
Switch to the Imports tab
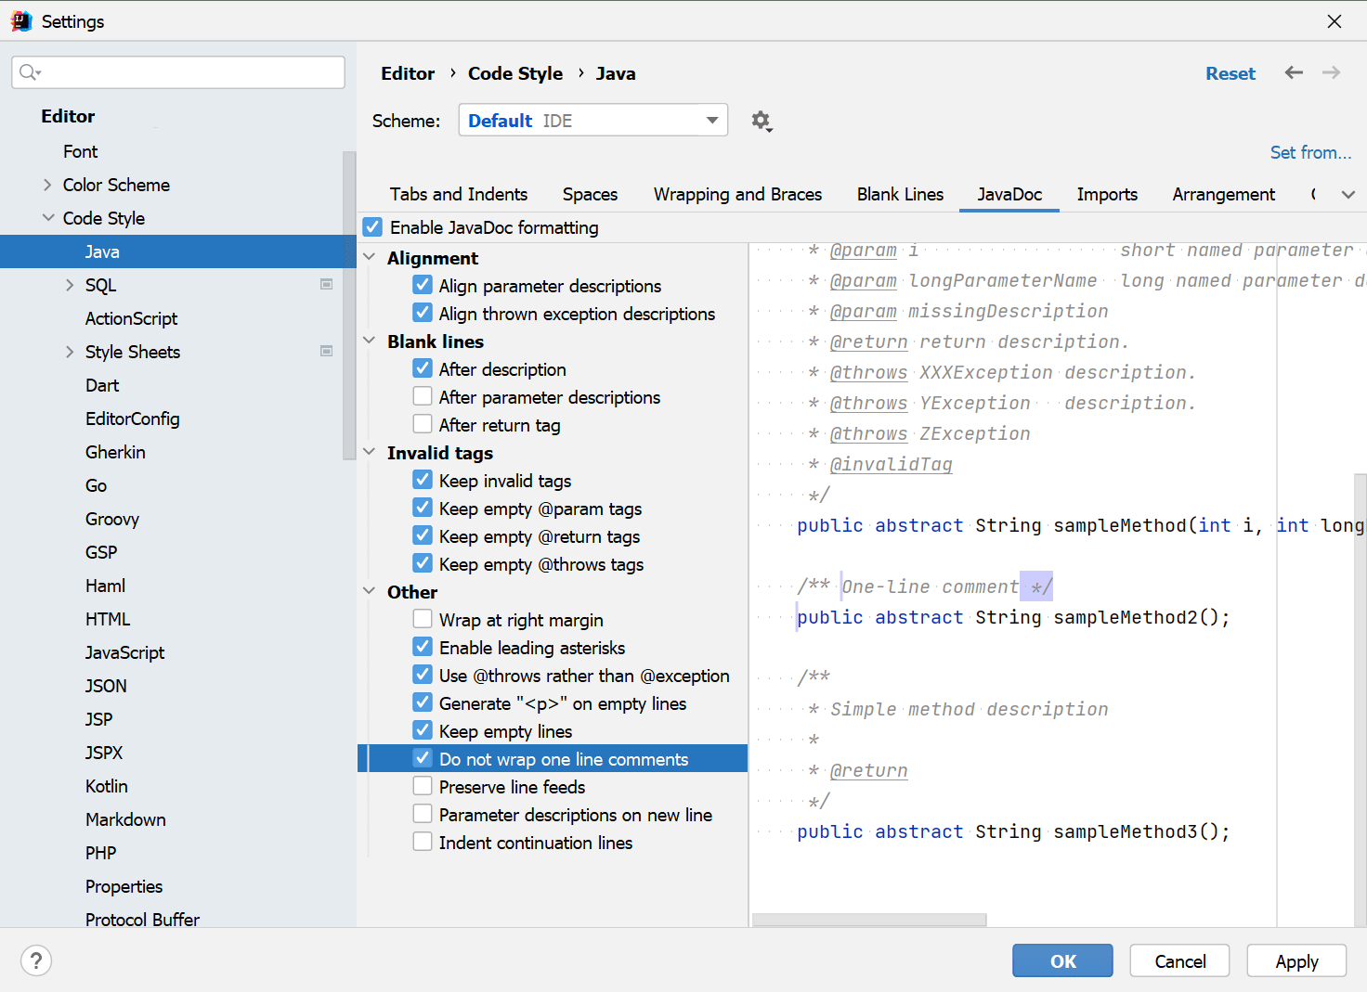(1107, 194)
